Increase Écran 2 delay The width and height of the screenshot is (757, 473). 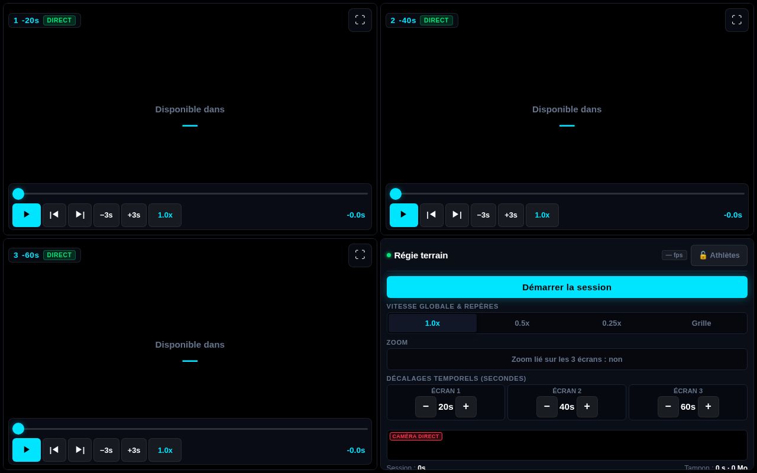tap(587, 407)
